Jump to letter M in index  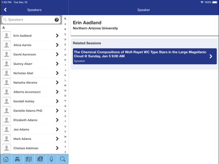pos(65,85)
